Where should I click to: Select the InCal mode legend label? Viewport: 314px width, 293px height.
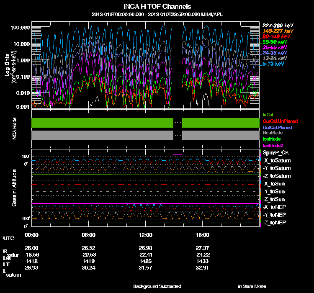click(268, 114)
